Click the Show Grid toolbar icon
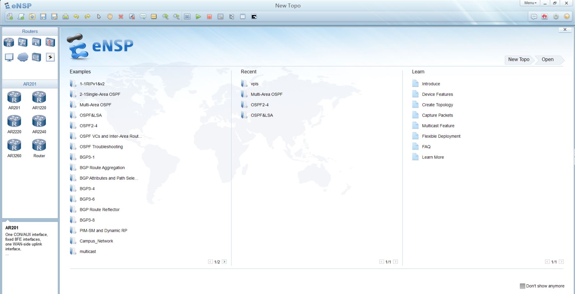Screen dimensions: 575x294 tap(243, 17)
